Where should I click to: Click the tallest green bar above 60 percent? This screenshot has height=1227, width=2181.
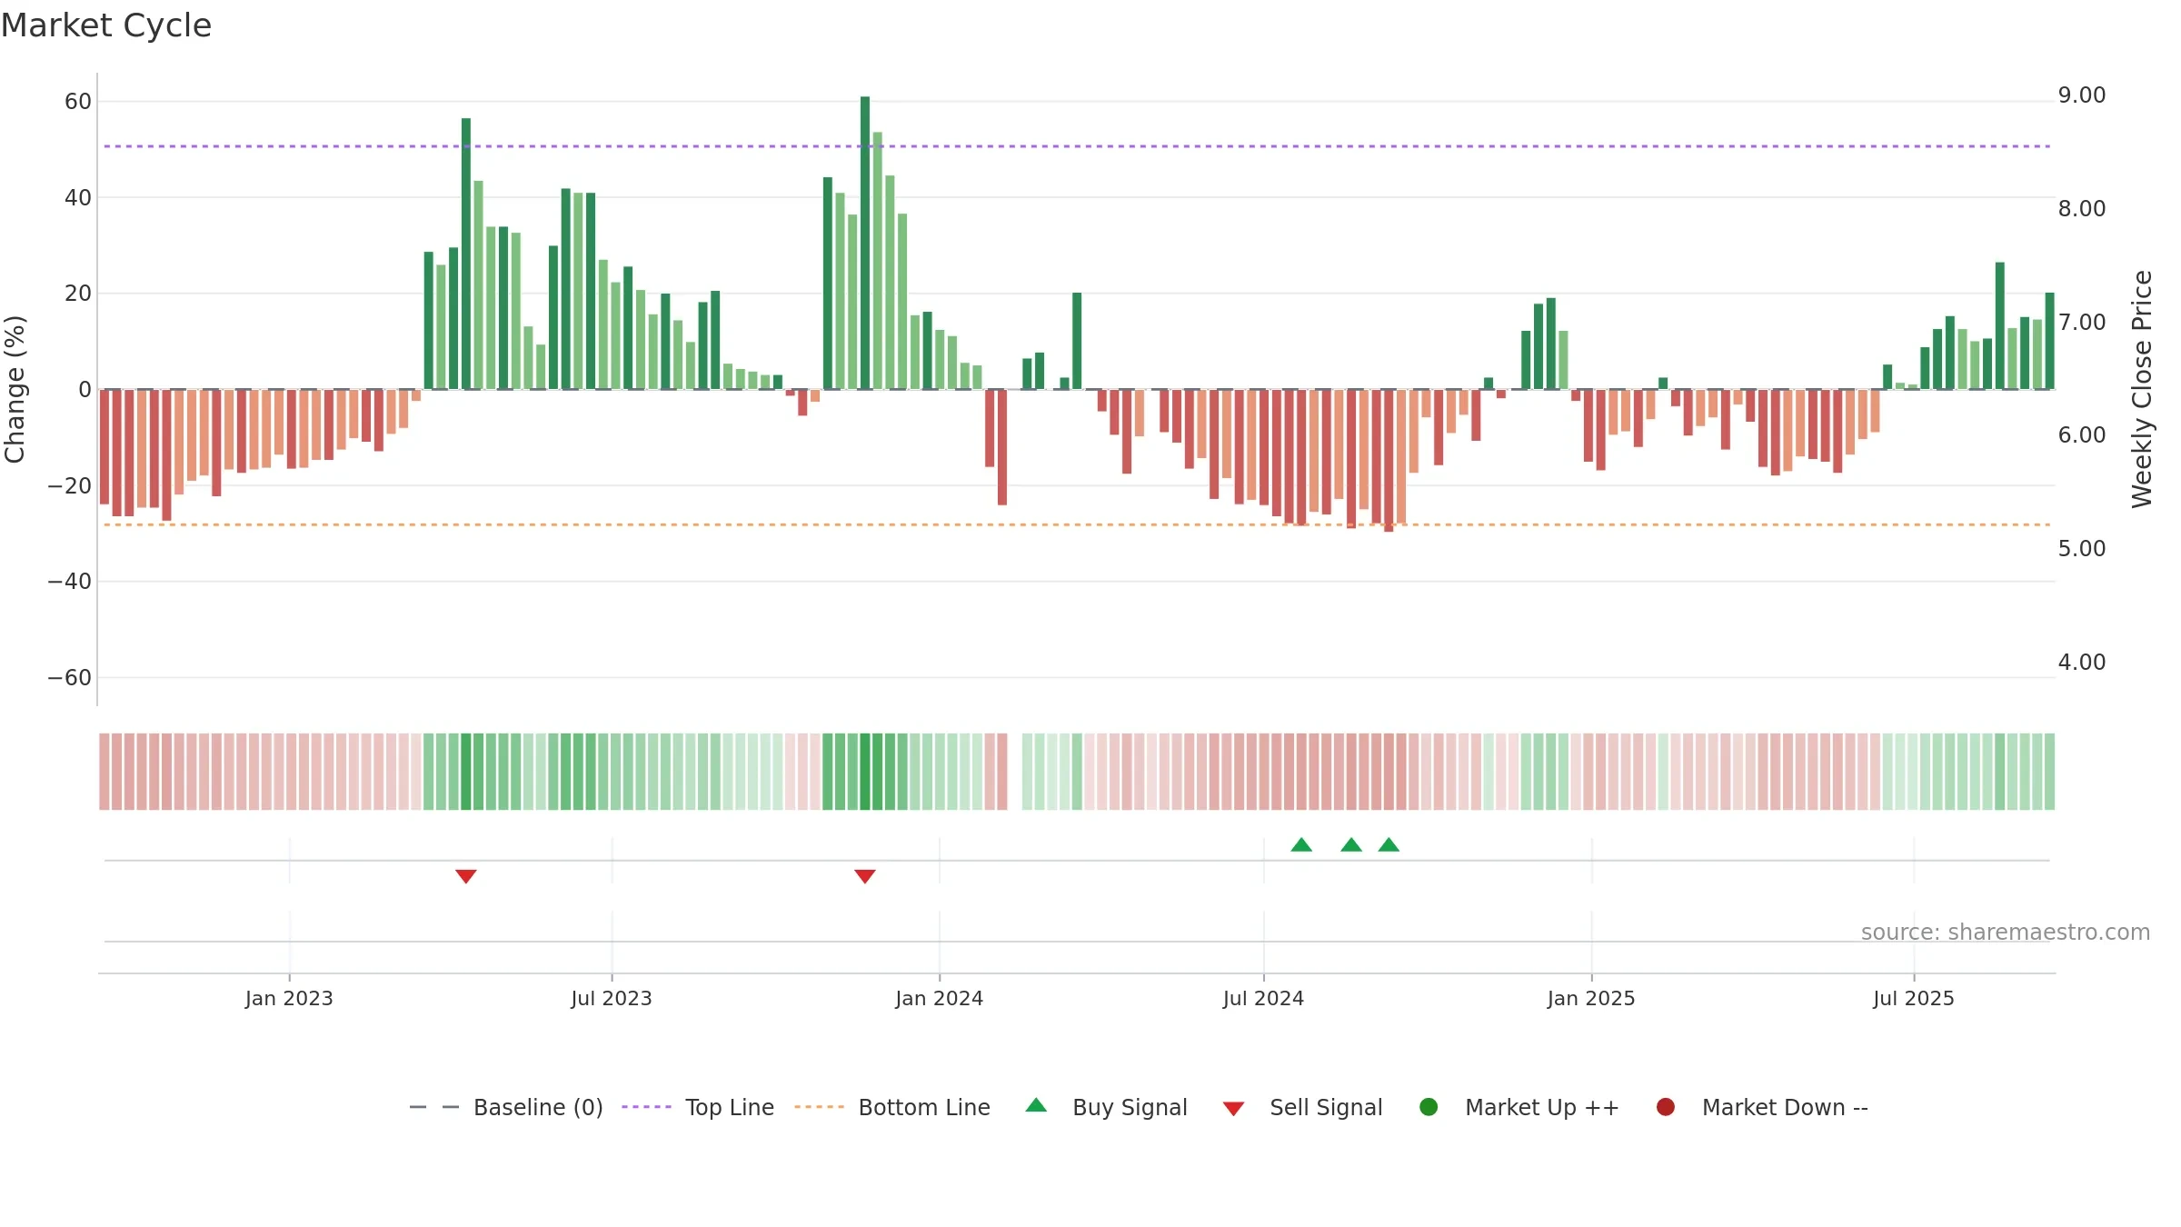coord(865,243)
